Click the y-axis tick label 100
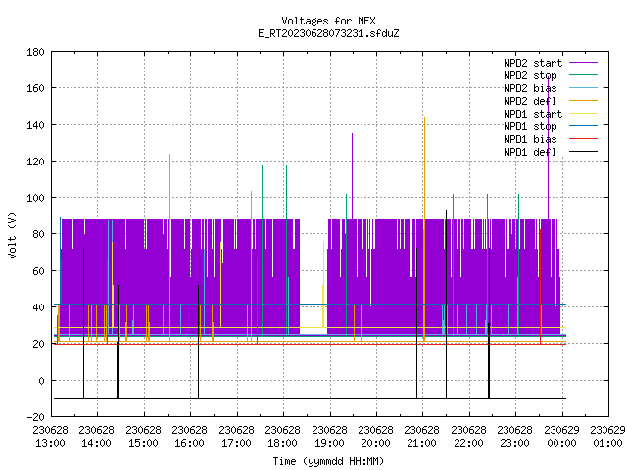 point(35,198)
